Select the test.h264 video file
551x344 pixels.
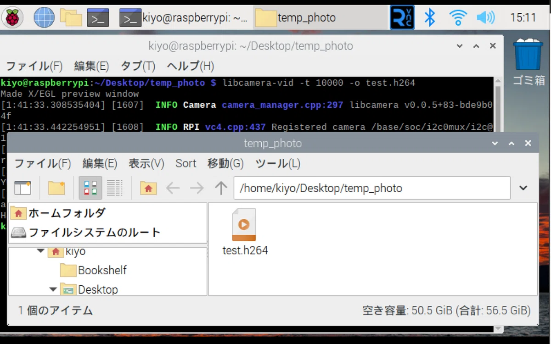245,232
